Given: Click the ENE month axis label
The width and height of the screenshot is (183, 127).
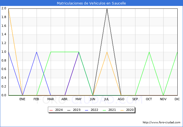Looking at the screenshot, I should [23, 99].
